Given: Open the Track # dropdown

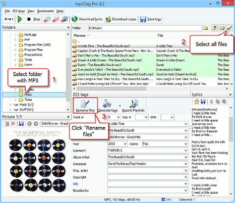Looking at the screenshot, I should click(118, 117).
